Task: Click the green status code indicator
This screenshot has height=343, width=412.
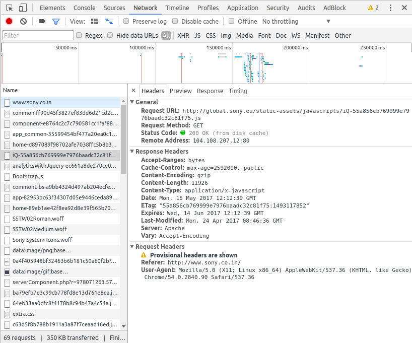Action: coord(183,132)
